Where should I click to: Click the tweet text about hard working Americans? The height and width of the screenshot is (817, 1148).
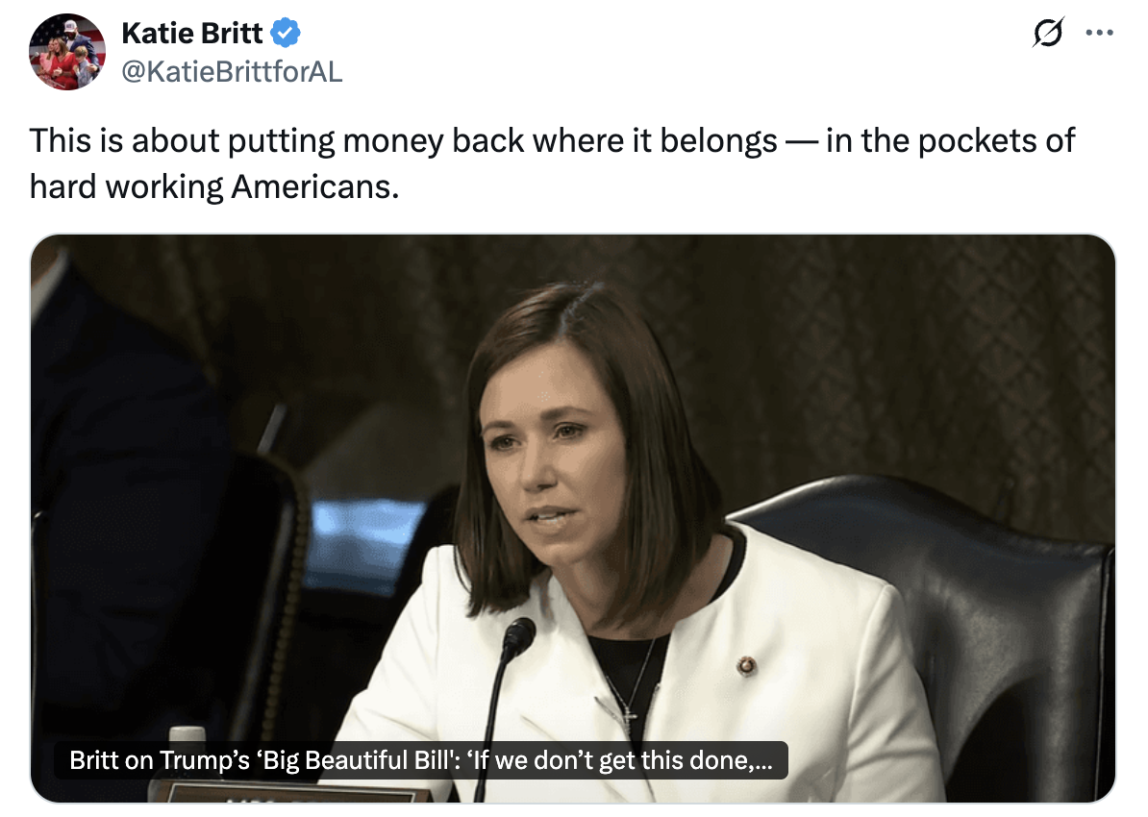pos(552,162)
